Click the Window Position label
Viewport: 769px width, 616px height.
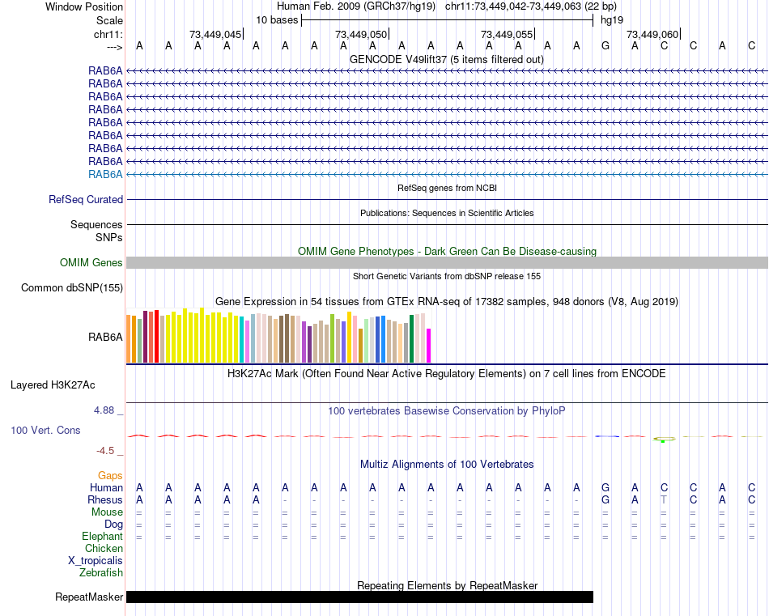pos(84,6)
